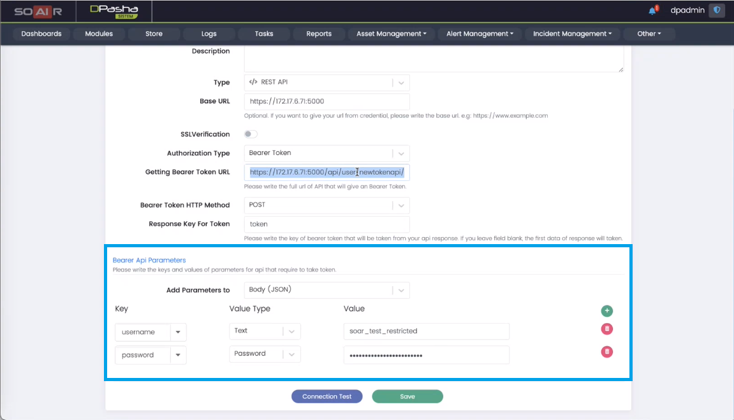Image resolution: width=734 pixels, height=420 pixels.
Task: Open the dpadmin shield profile icon
Action: tap(717, 11)
